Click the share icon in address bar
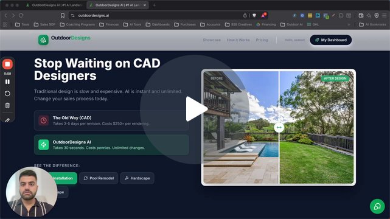Image resolution: width=390 pixels, height=219 pixels. pos(245,15)
